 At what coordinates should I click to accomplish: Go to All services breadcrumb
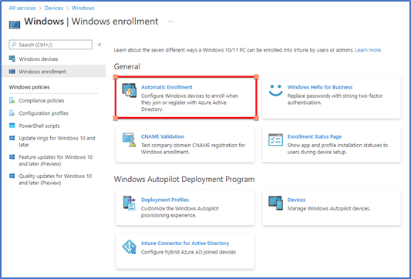pyautogui.click(x=22, y=8)
